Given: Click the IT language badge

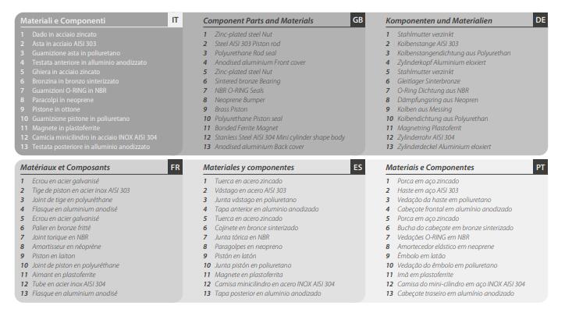Looking at the screenshot, I should (175, 20).
